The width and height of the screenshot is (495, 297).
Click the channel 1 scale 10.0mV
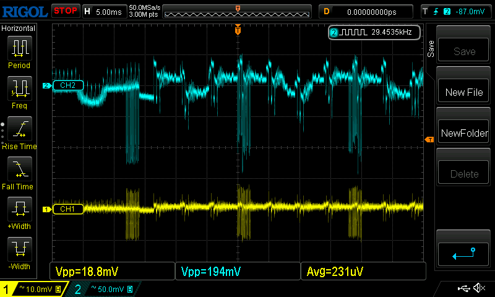40,289
